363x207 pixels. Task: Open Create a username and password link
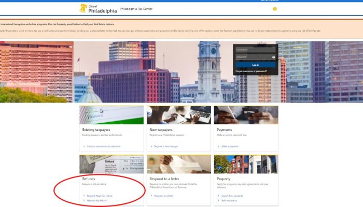coord(104,146)
